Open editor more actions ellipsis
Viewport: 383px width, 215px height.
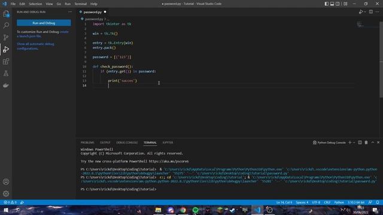point(378,12)
